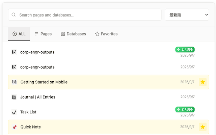The height and width of the screenshot is (135, 216).
Task: Click the よく見る badge on Task List row
Action: point(185,109)
